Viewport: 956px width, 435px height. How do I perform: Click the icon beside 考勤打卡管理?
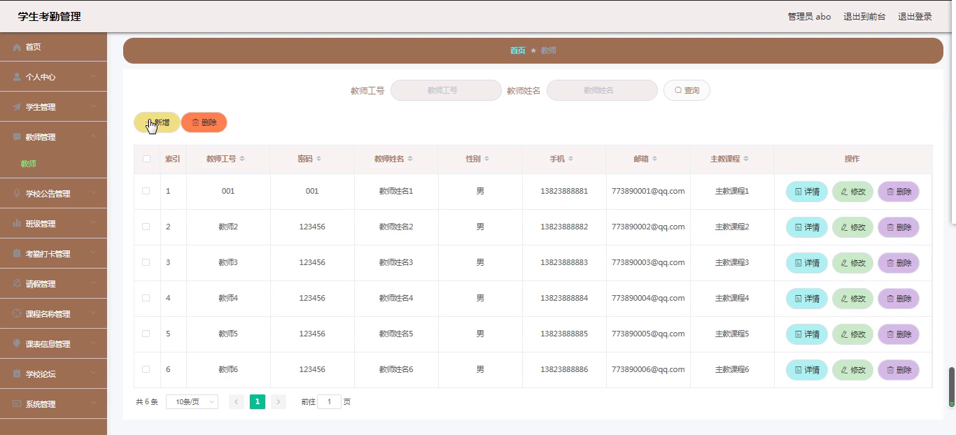point(17,254)
